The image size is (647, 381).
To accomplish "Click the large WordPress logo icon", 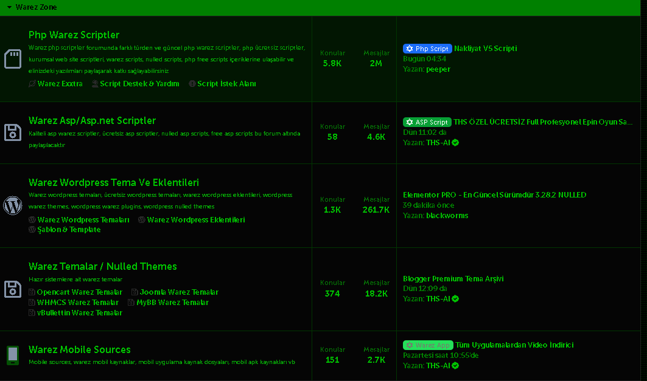I will click(13, 205).
